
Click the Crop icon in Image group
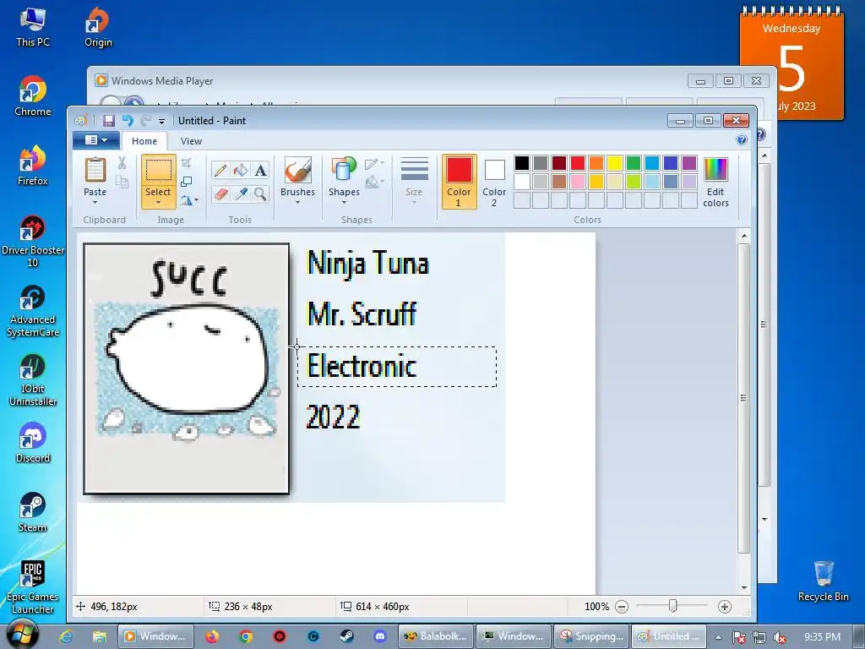click(x=187, y=163)
